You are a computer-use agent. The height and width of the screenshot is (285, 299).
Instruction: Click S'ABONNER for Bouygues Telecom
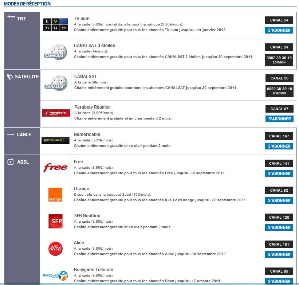[279, 281]
